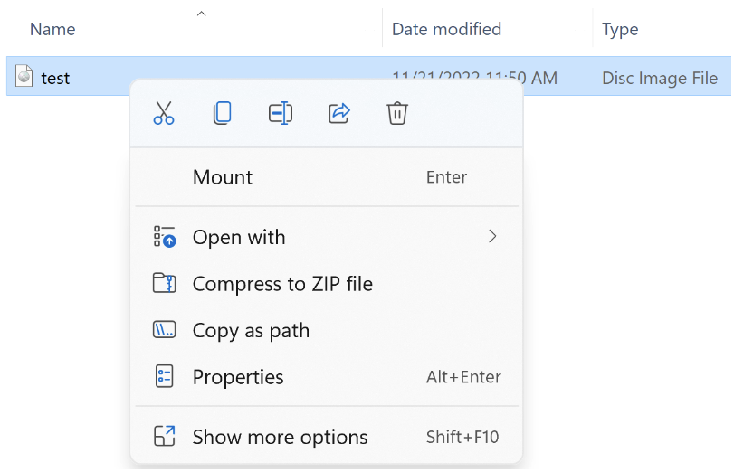This screenshot has width=734, height=472.
Task: Click the Cut scissors icon
Action: point(164,113)
